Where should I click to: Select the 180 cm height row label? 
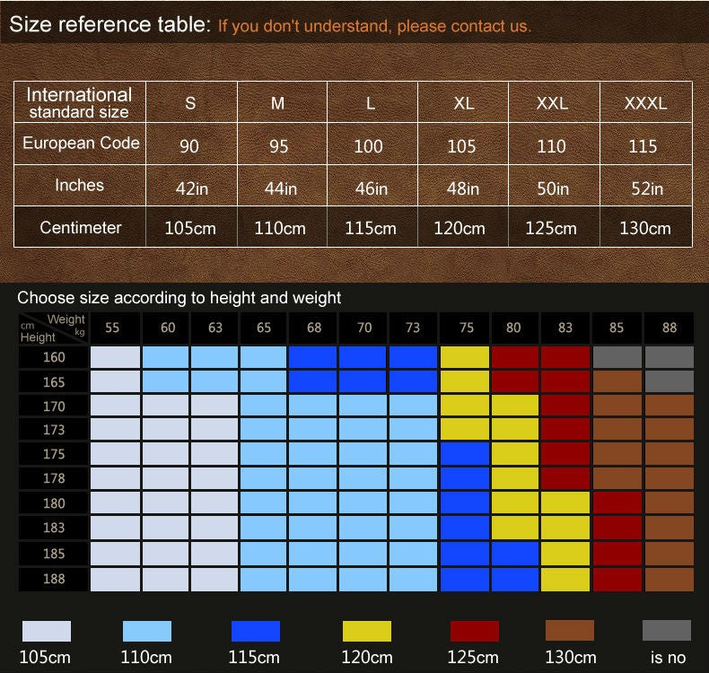tap(54, 503)
